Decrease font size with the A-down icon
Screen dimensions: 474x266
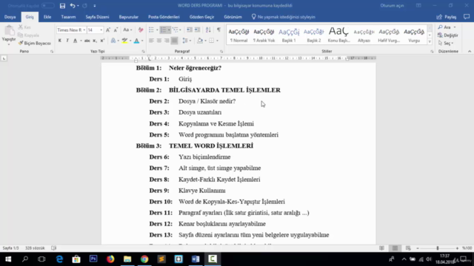click(x=116, y=30)
